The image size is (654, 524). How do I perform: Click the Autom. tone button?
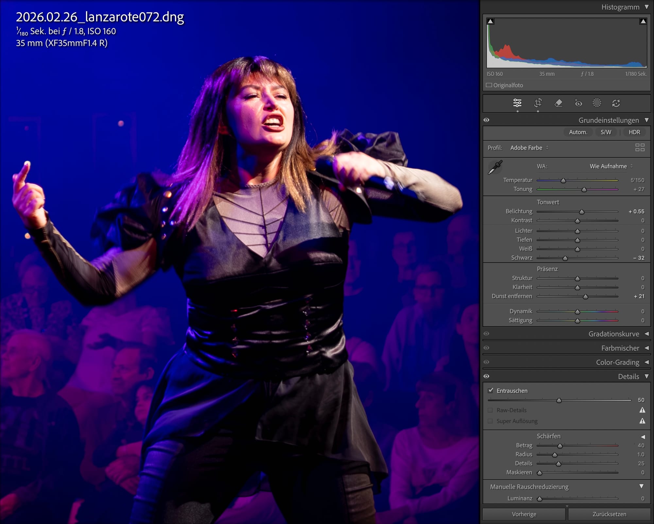pos(578,132)
